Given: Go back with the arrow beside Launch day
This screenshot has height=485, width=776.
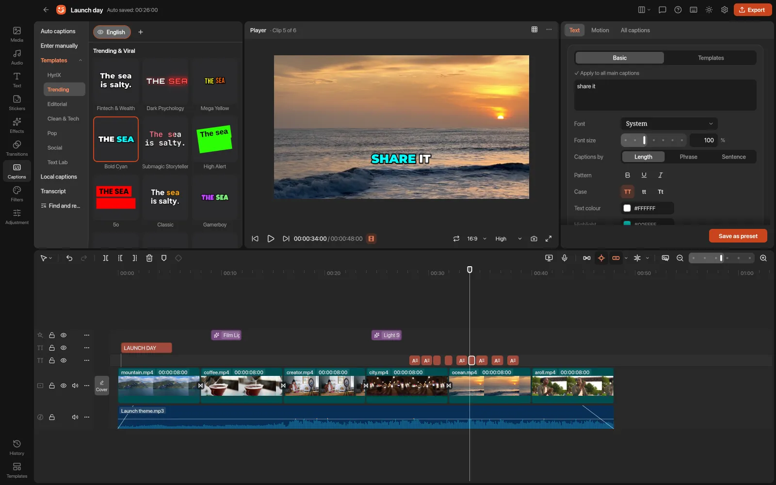Looking at the screenshot, I should point(46,10).
